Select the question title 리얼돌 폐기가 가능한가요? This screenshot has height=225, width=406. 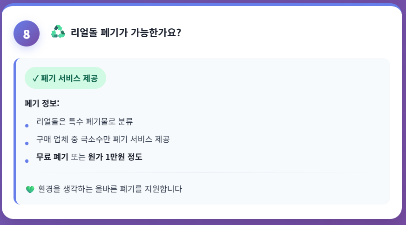[126, 33]
